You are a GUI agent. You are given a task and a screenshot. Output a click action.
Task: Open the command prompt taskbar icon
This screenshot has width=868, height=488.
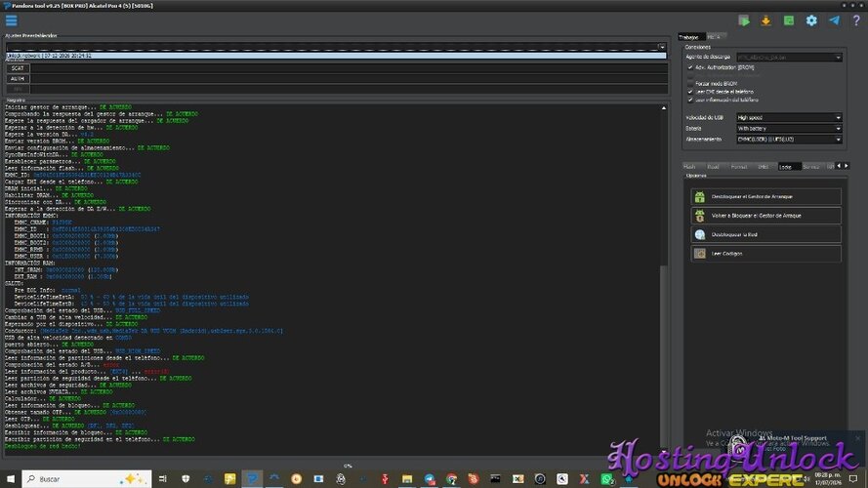[x=495, y=478]
